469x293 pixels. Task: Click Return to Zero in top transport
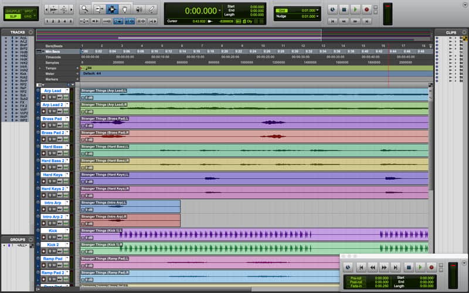coord(332,21)
